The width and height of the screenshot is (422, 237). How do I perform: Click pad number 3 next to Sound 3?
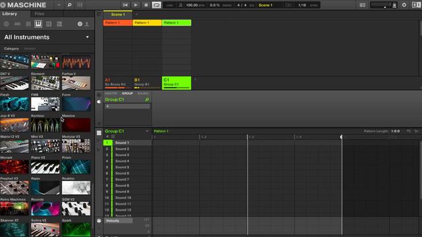coord(107,155)
